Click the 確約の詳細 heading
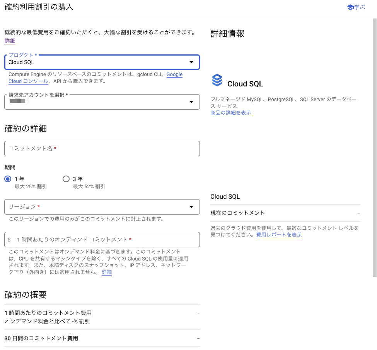The height and width of the screenshot is (350, 377). pyautogui.click(x=26, y=129)
